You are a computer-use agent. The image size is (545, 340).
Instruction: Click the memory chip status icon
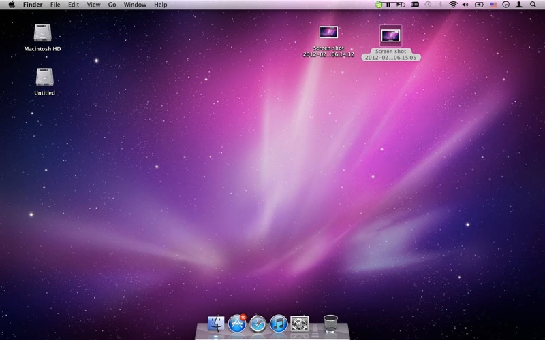point(415,5)
